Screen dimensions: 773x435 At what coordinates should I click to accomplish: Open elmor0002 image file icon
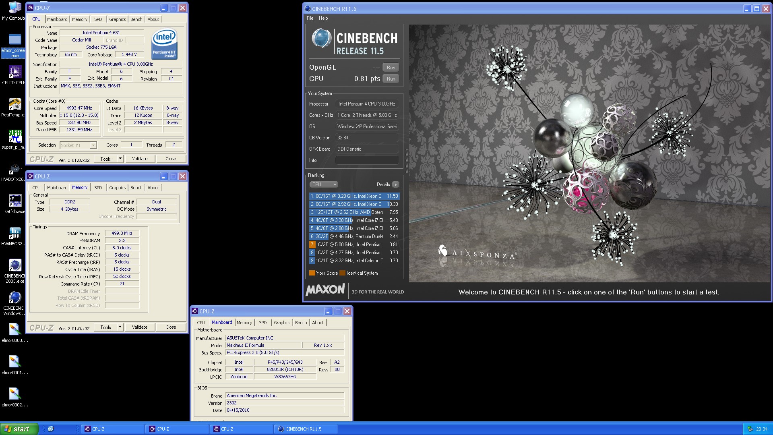[x=14, y=397]
